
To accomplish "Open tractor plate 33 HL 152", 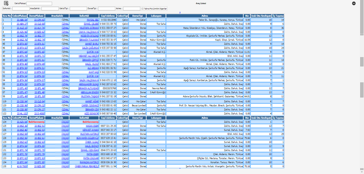I will 22,114.
